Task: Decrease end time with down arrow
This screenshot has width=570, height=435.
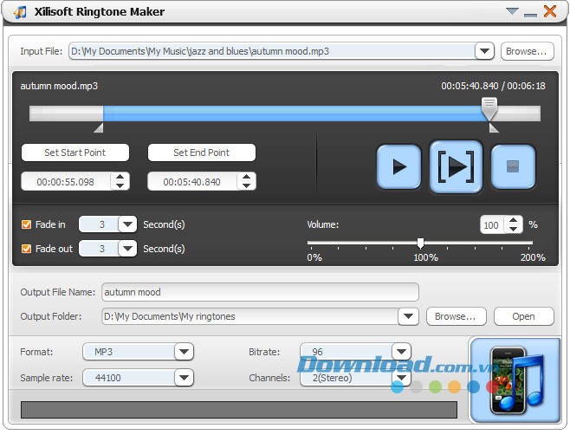Action: (x=247, y=185)
